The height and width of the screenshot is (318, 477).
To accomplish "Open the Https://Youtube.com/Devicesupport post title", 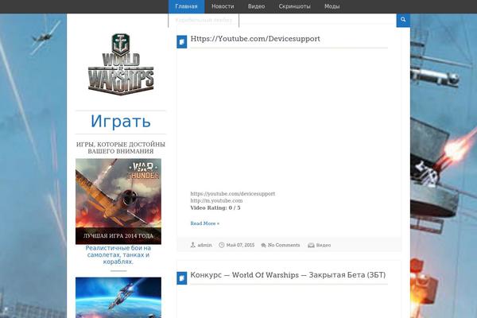I will point(255,39).
